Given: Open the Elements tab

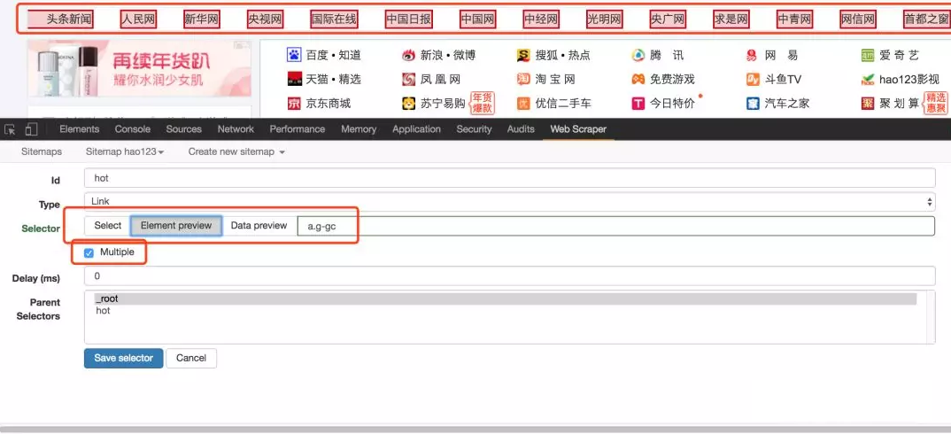Looking at the screenshot, I should (80, 129).
